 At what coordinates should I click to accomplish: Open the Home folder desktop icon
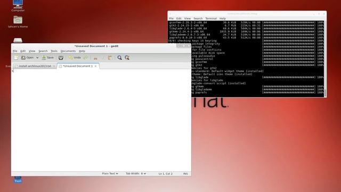(18, 22)
